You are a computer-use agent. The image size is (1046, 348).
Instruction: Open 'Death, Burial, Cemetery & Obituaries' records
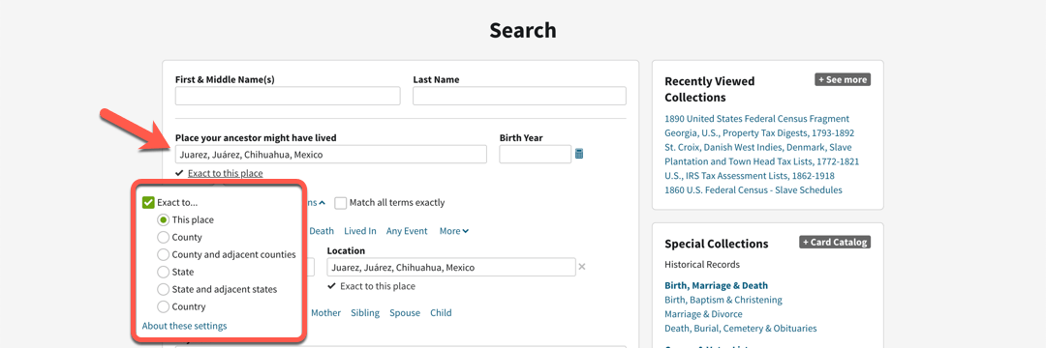[x=741, y=328]
